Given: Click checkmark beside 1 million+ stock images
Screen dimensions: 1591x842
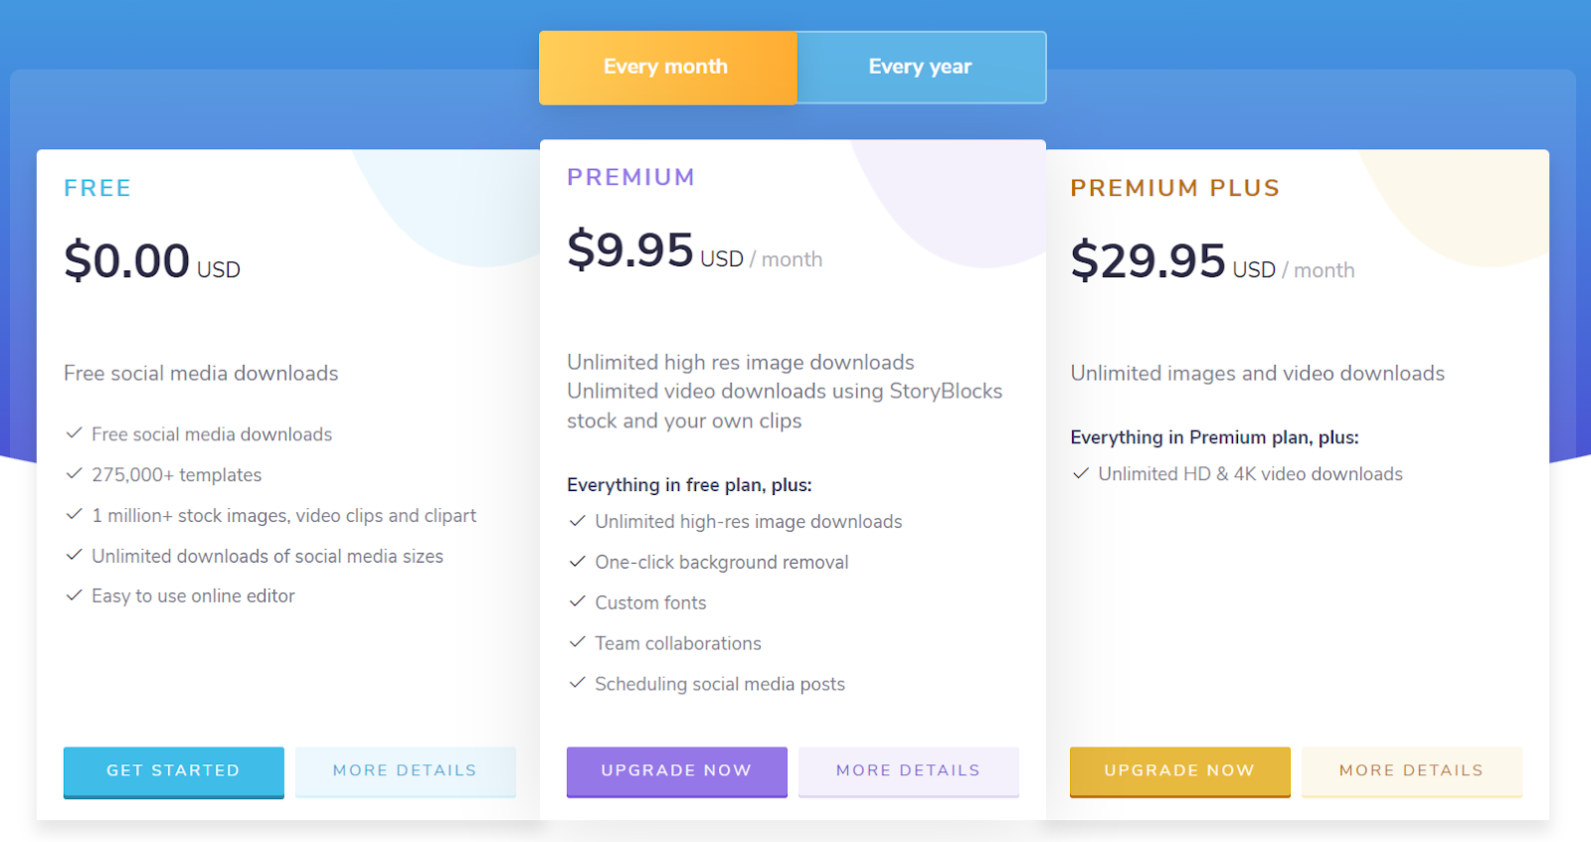Looking at the screenshot, I should [74, 515].
